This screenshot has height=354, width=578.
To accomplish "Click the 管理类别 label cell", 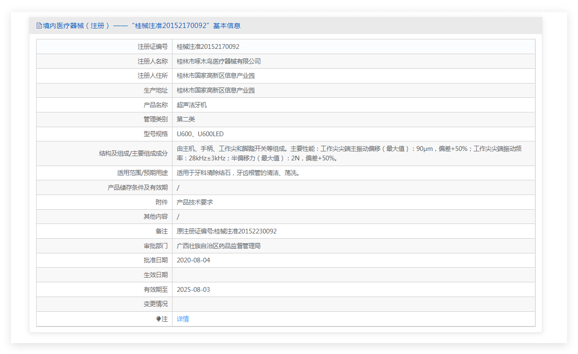I will point(105,120).
